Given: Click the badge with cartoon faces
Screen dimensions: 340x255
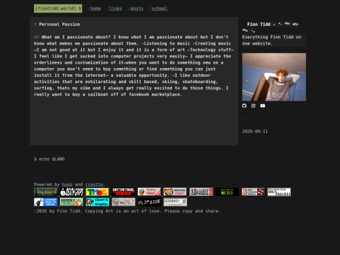Looking at the screenshot, I should tap(123, 202).
